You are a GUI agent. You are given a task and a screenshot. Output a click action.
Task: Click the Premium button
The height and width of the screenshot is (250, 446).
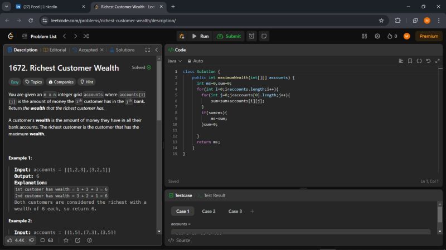pos(429,36)
